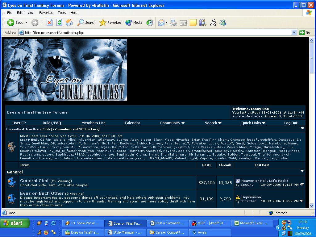Open the Calendar link
316x237 pixels.
click(132, 123)
